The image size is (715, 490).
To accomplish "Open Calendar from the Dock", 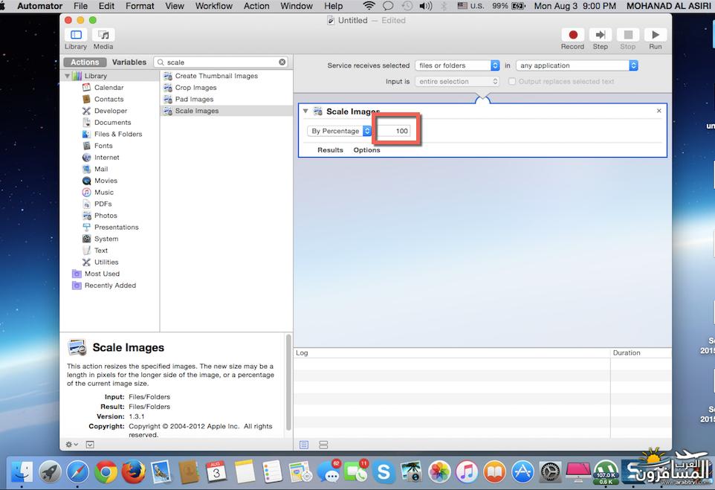I will [216, 471].
